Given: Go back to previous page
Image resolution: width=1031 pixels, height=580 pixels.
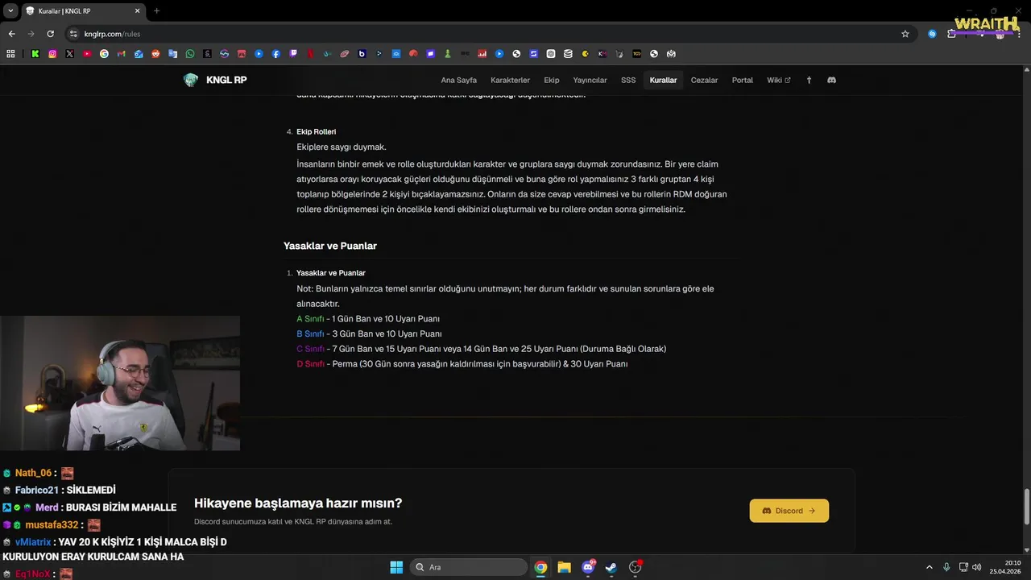Looking at the screenshot, I should tap(11, 34).
